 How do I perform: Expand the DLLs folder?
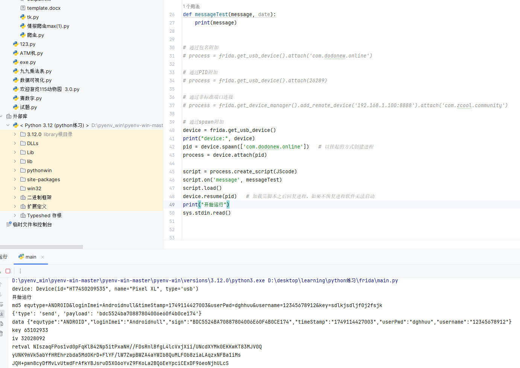point(15,143)
